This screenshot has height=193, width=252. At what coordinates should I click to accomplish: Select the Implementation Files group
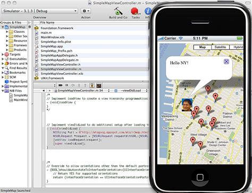click(16, 86)
